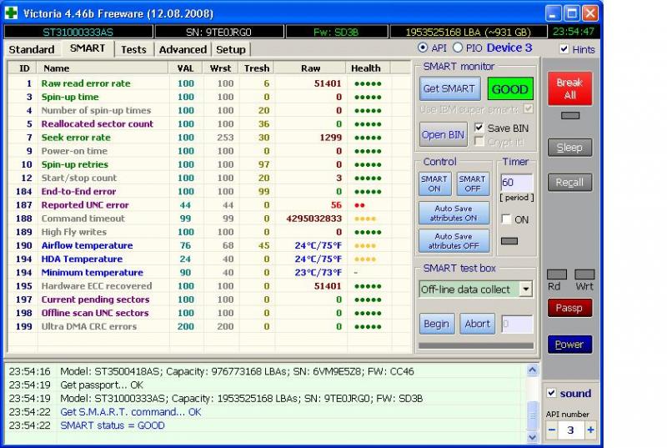Click the Rd activity indicator
Viewport: 667px width, 448px height.
pyautogui.click(x=556, y=274)
